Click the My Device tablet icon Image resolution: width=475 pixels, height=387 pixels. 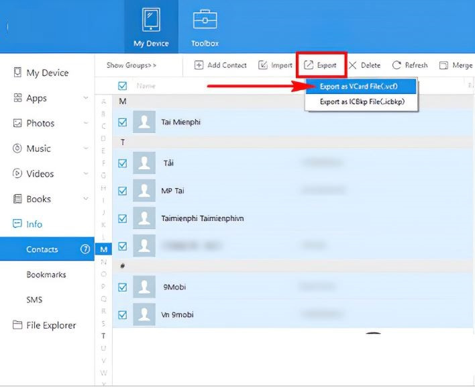click(151, 21)
